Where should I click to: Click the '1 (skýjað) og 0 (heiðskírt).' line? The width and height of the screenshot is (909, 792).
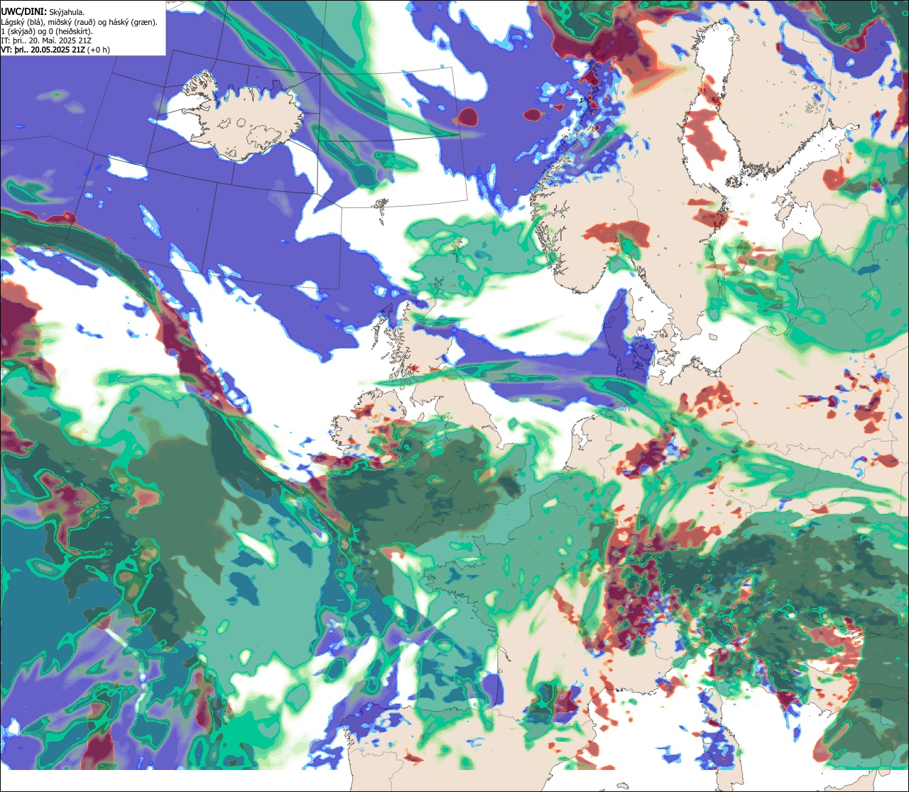(x=47, y=31)
